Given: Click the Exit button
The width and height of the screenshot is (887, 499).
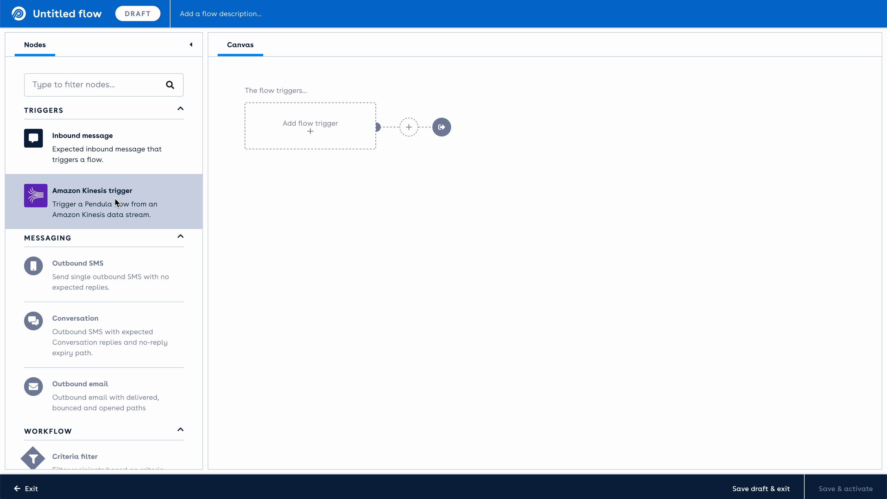Looking at the screenshot, I should click(x=26, y=489).
